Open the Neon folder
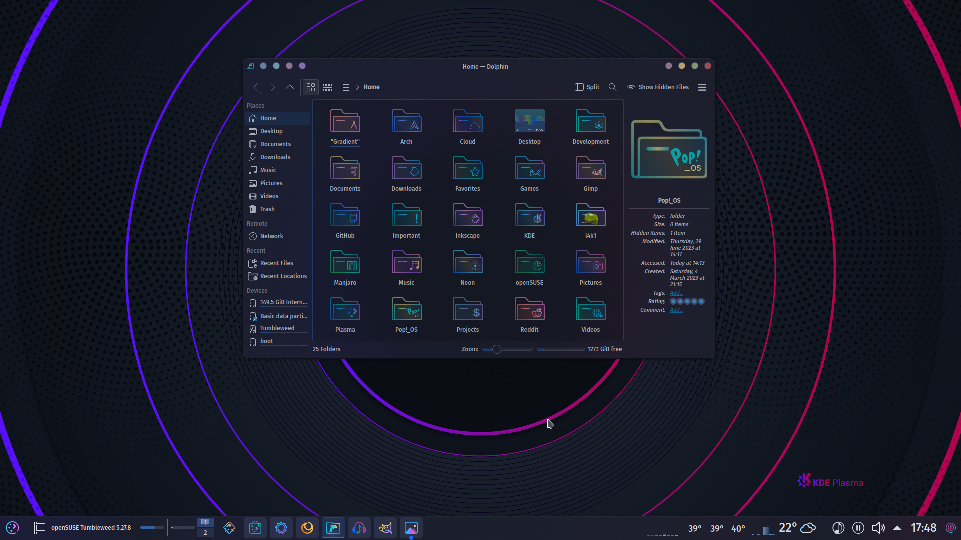This screenshot has width=961, height=540. tap(467, 268)
